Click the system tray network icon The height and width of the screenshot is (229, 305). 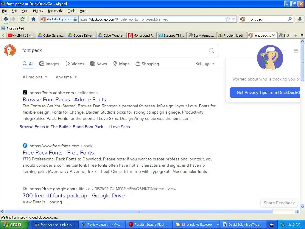[x=283, y=225]
